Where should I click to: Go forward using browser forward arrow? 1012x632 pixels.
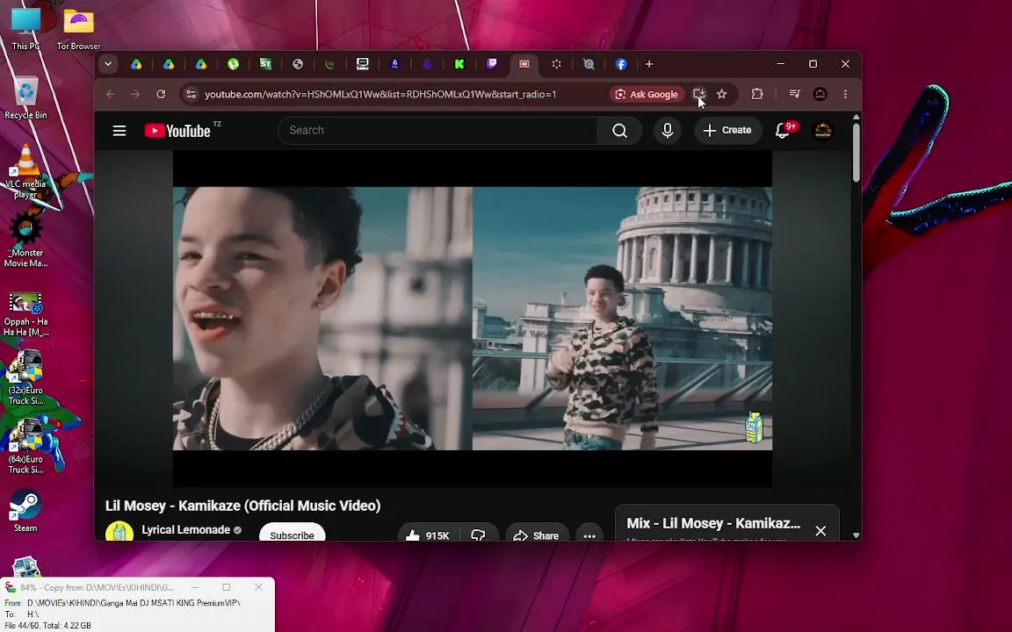tap(135, 94)
